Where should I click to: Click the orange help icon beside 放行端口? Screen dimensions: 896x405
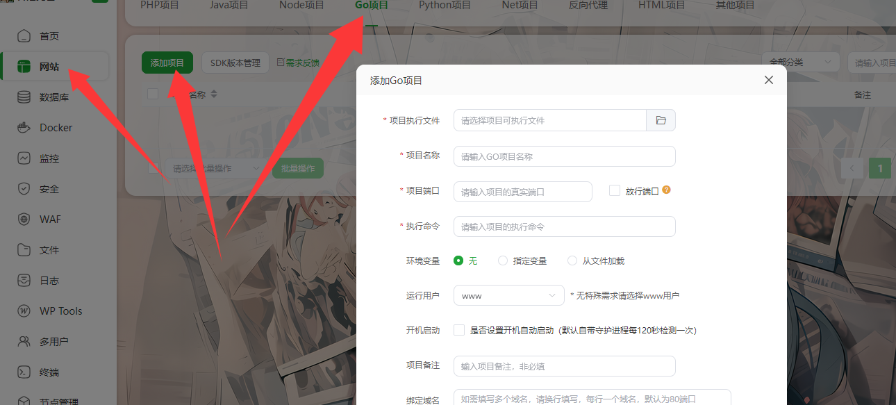tap(666, 190)
